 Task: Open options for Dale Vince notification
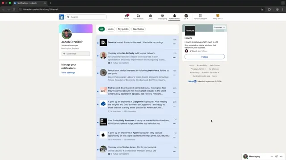[x=175, y=75]
